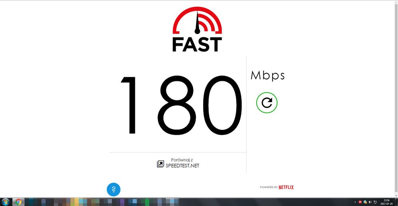
Task: Click the red antivirus tray icon
Action: (360, 202)
